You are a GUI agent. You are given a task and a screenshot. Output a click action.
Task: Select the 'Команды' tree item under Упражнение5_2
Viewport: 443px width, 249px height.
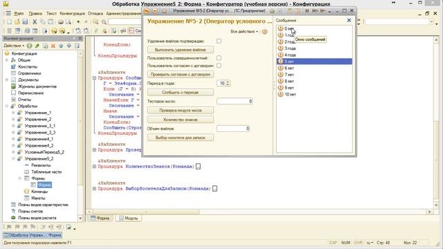pos(39,192)
